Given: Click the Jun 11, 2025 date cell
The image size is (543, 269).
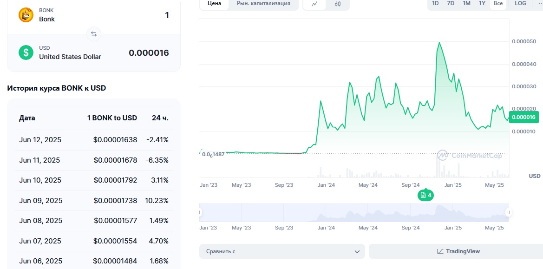Looking at the screenshot, I should (x=39, y=160).
